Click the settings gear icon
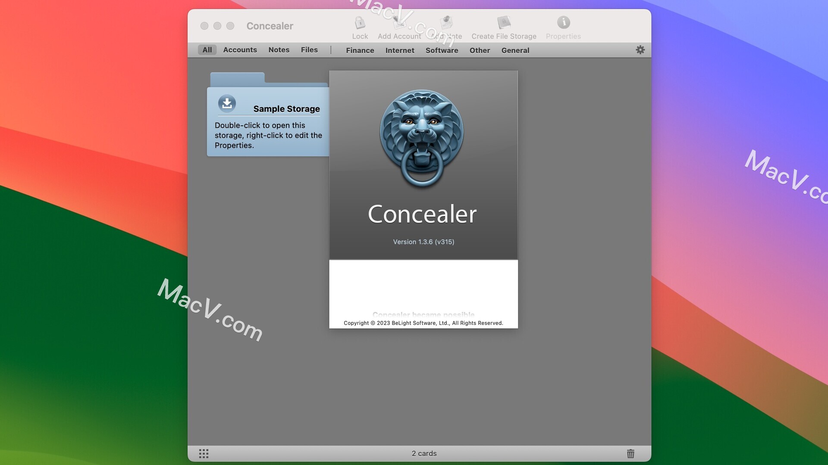The image size is (828, 465). [x=641, y=50]
